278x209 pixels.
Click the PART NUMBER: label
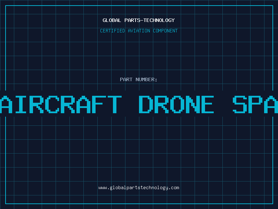139,79
